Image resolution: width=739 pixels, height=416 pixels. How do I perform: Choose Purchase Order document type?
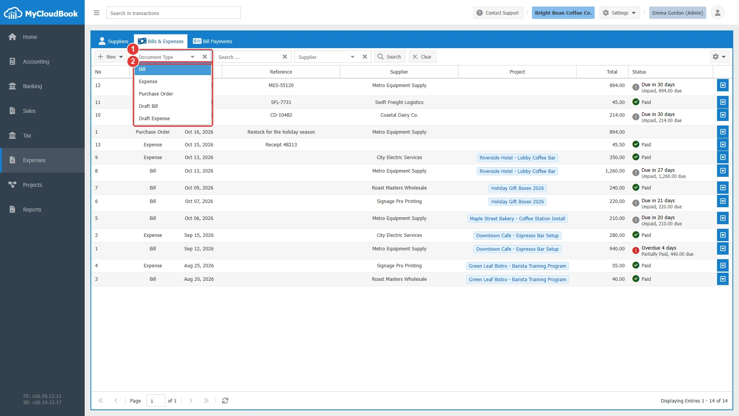pos(173,94)
